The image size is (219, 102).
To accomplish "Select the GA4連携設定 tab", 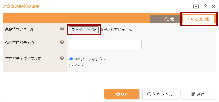I will click(198, 19).
